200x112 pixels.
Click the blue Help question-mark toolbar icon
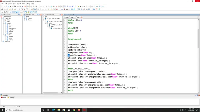tap(94, 9)
